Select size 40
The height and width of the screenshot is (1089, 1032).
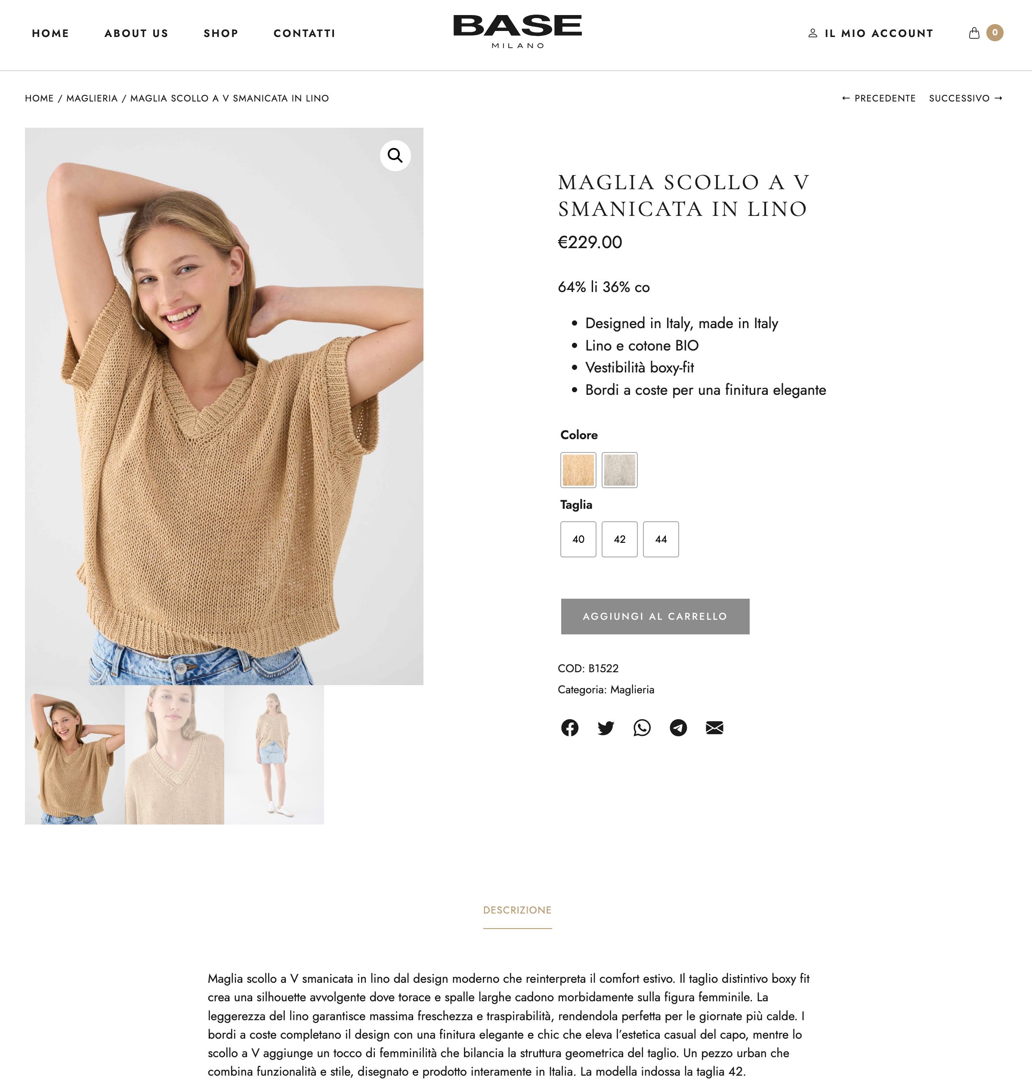[x=578, y=539]
